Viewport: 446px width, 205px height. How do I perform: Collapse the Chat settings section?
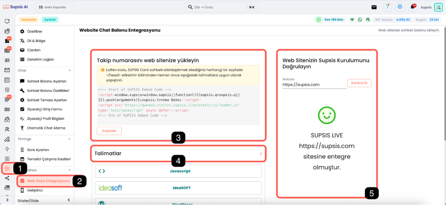(x=69, y=70)
